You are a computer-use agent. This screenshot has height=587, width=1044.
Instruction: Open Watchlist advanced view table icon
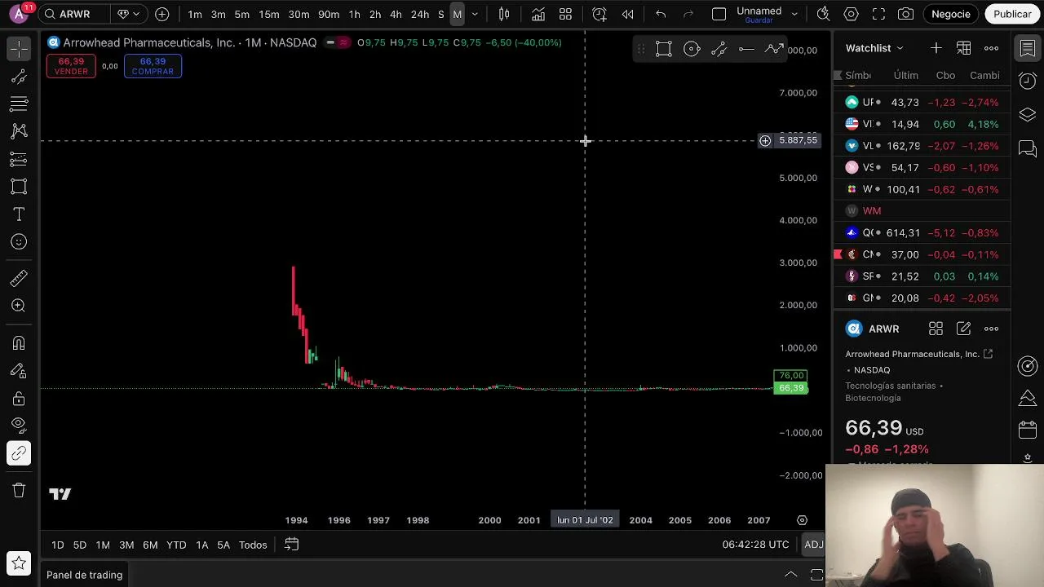point(964,48)
